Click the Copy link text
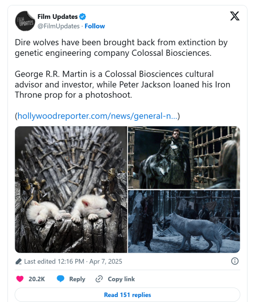Image resolution: width=256 pixels, height=302 pixels. 121,279
